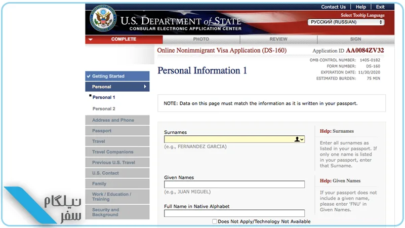Screen dimensions: 405x228
Task: Click the arrow icon on Personal section
Action: [x=145, y=87]
